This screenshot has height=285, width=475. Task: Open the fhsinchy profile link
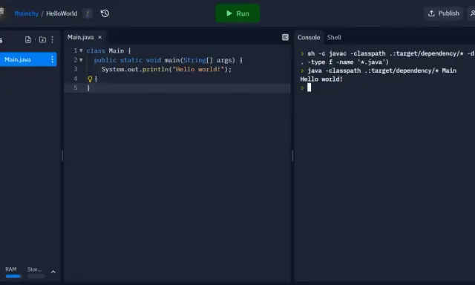(27, 13)
